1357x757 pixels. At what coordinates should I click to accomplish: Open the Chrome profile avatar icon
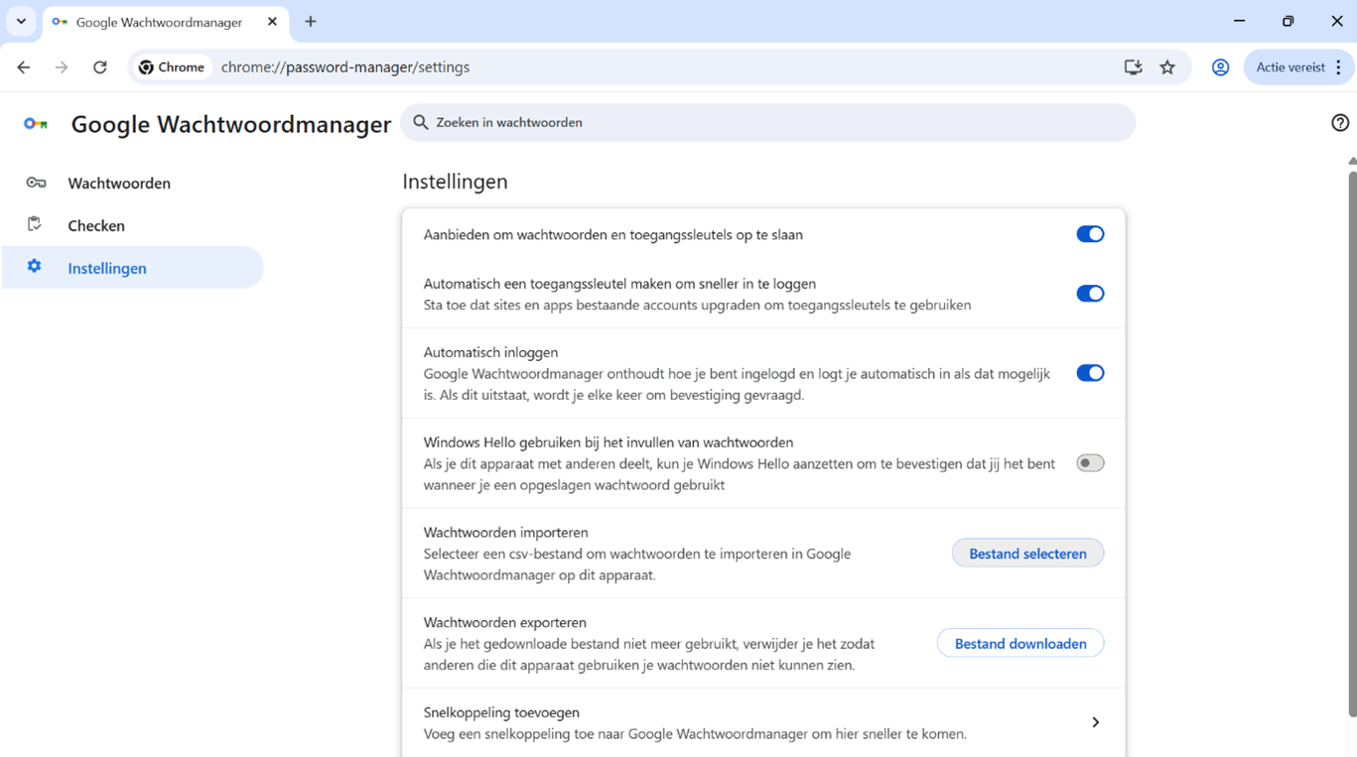point(1220,66)
